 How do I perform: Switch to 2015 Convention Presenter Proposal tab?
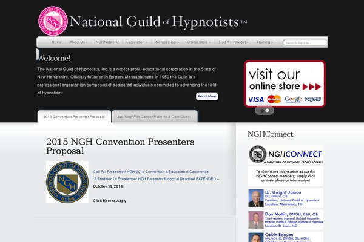[x=74, y=117]
